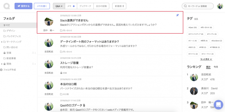
Task: Open avatar on Qastのロゴデータ post
Action: coord(49,107)
